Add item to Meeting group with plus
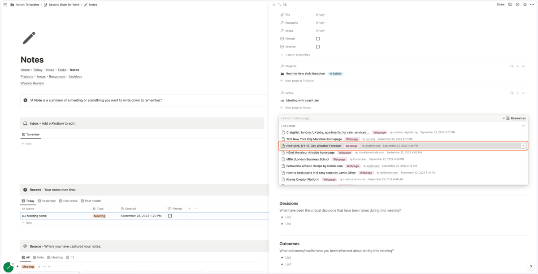Image resolution: width=538 pixels, height=274 pixels. pyautogui.click(x=49, y=267)
